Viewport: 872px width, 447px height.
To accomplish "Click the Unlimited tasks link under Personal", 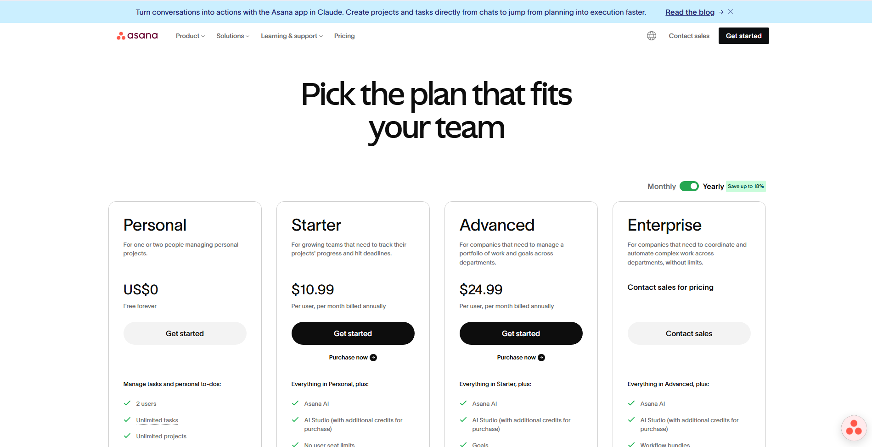I will (x=157, y=420).
